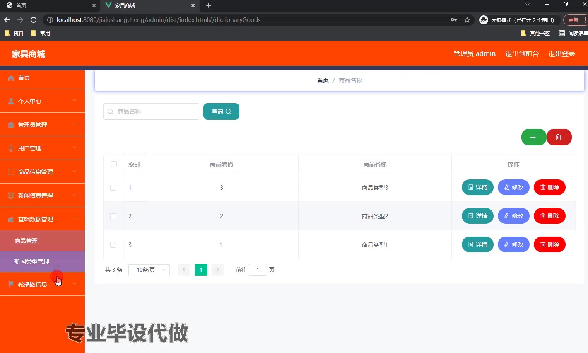This screenshot has height=353, width=588.
Task: Click 退出到前台 in the header
Action: 522,53
